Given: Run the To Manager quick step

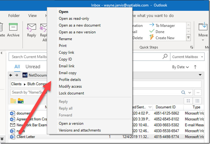Looking at the screenshot, I should point(162,25).
